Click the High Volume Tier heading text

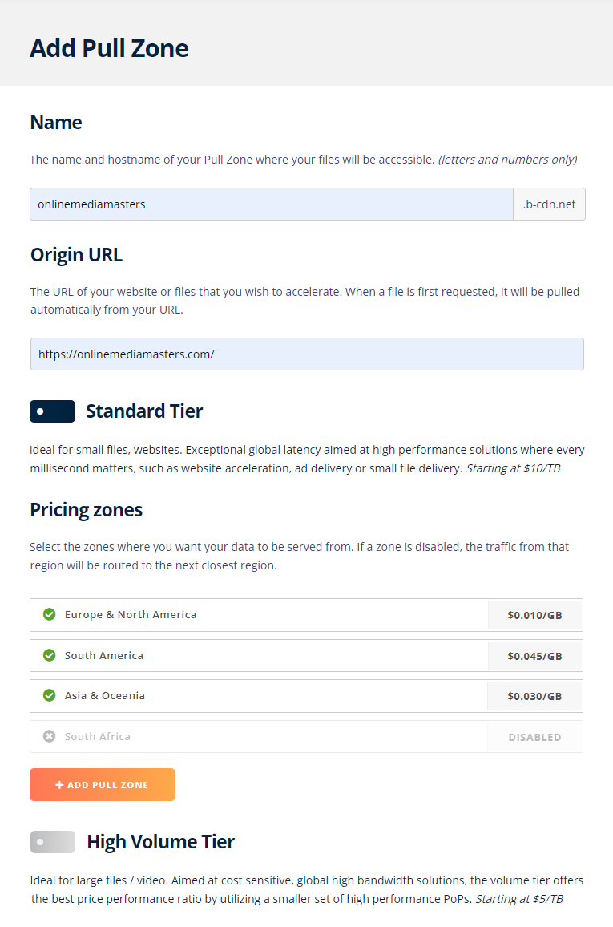pyautogui.click(x=160, y=841)
